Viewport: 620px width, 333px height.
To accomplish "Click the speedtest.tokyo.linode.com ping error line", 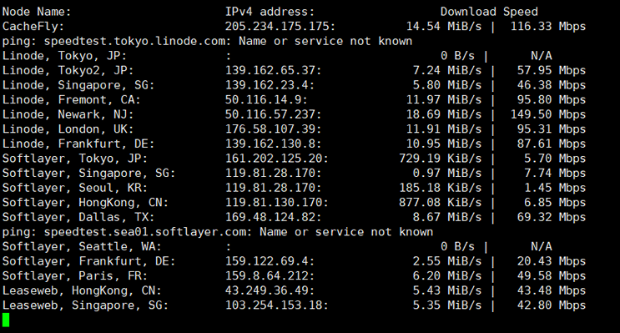I will coord(207,41).
